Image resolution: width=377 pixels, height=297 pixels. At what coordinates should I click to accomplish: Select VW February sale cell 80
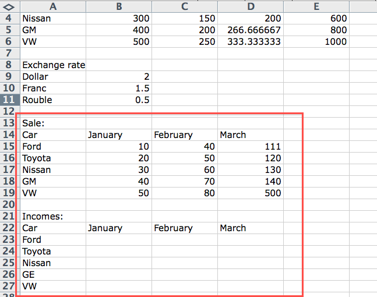(185, 193)
